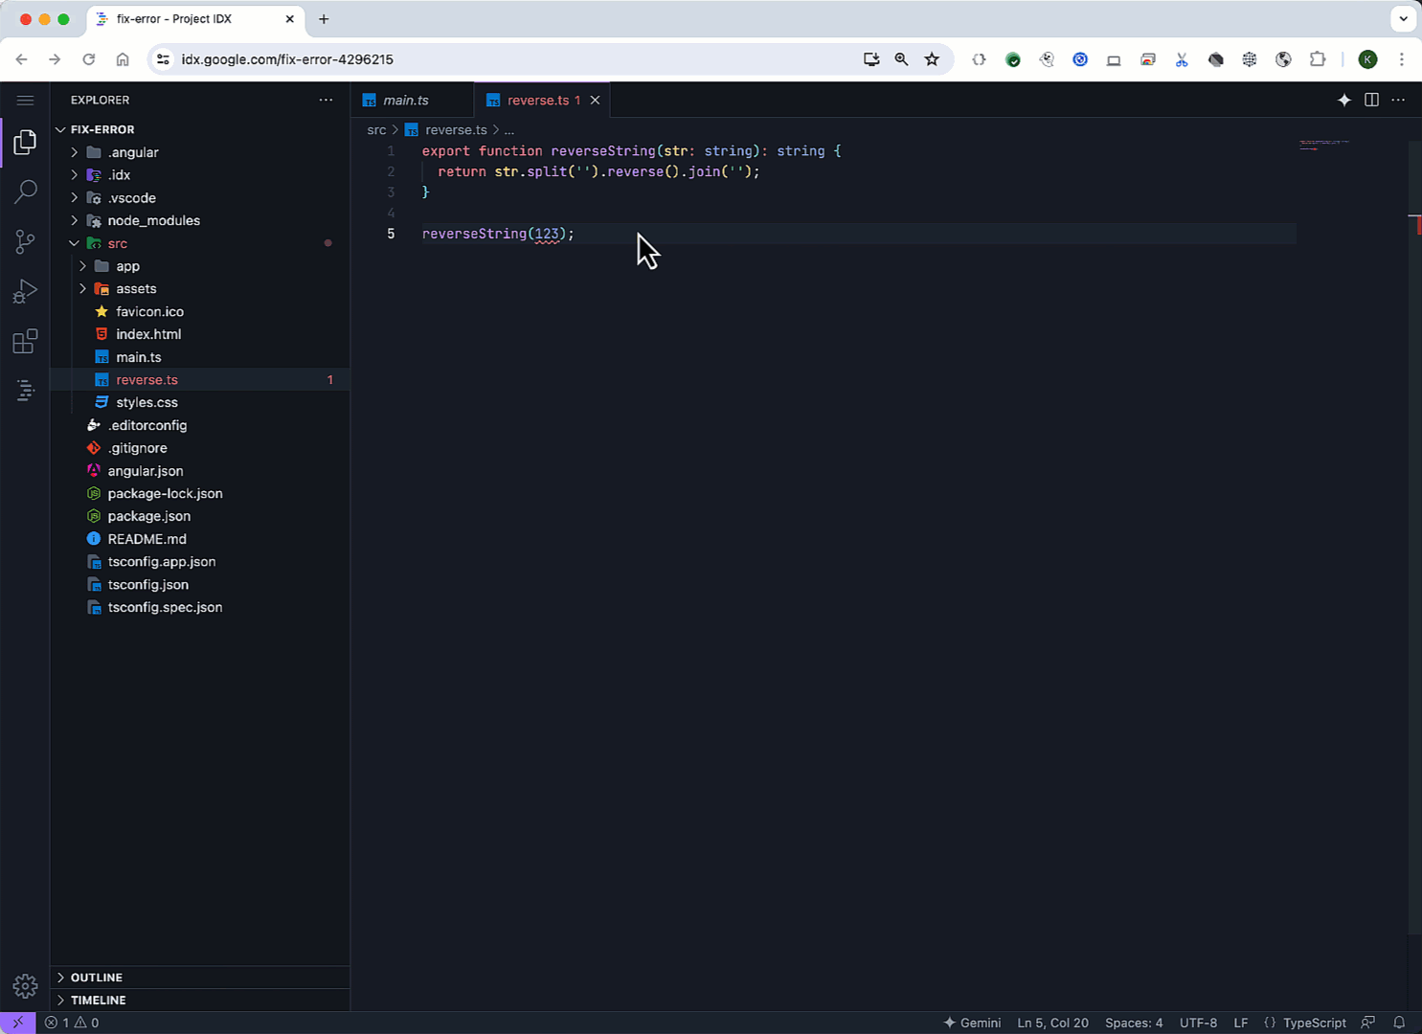Select the reverse.ts editor tab

click(538, 100)
